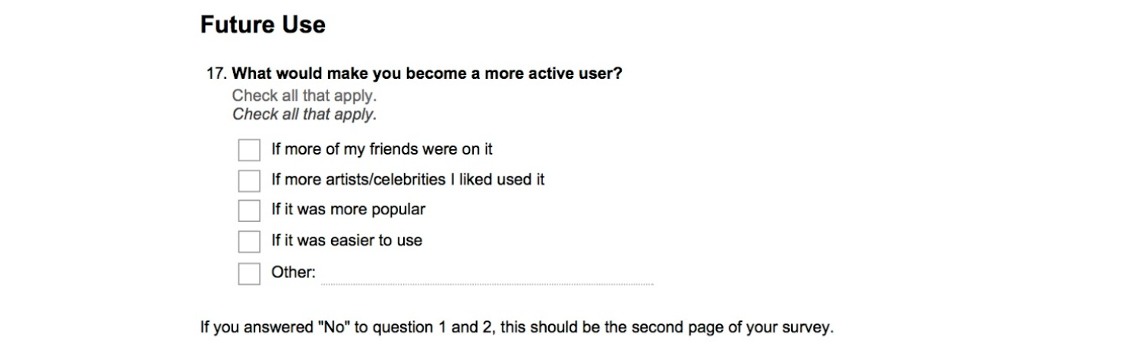Click the "Future Use" section heading
This screenshot has height=350, width=1142.
point(263,24)
